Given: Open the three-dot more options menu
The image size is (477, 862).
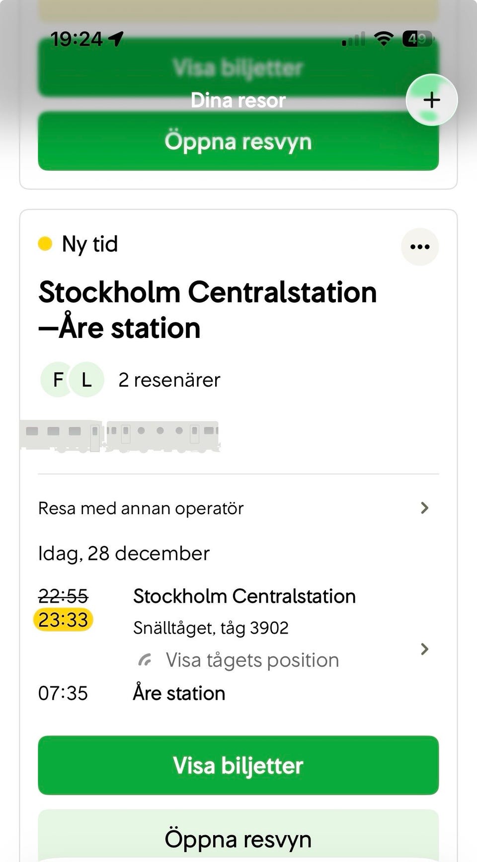Looking at the screenshot, I should pos(420,247).
